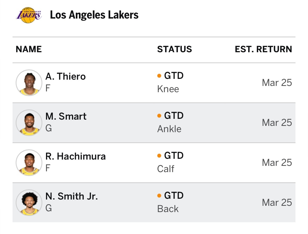The width and height of the screenshot is (308, 234).
Task: Click the Los Angeles Lakers logo
Action: click(x=29, y=15)
